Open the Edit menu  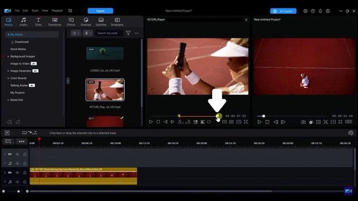click(25, 11)
